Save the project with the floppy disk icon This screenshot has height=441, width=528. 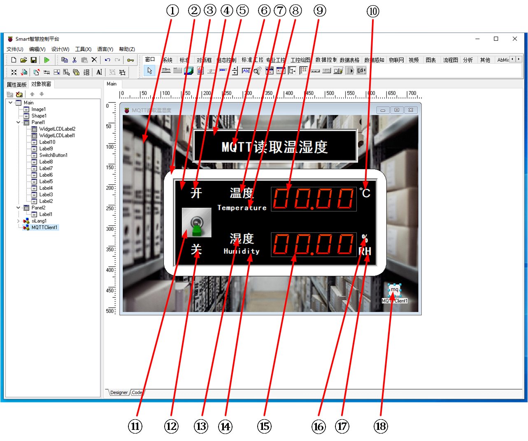coord(34,60)
